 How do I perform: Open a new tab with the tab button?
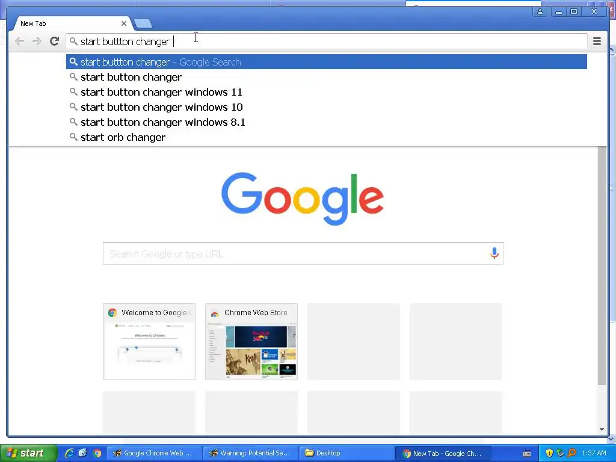(143, 24)
